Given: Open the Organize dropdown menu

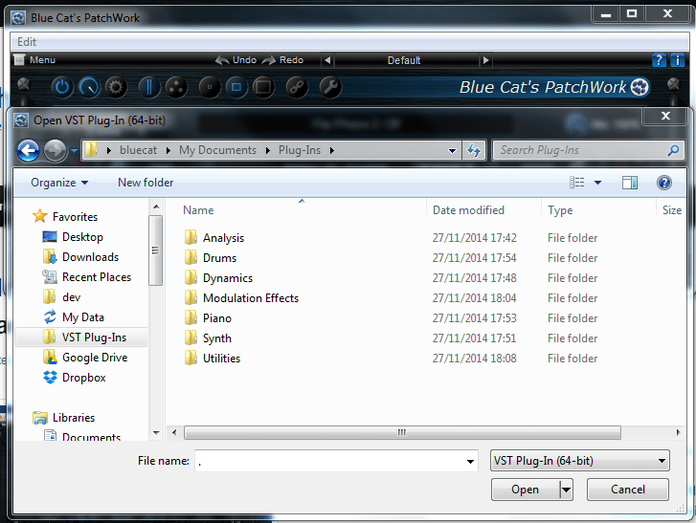Looking at the screenshot, I should click(59, 183).
